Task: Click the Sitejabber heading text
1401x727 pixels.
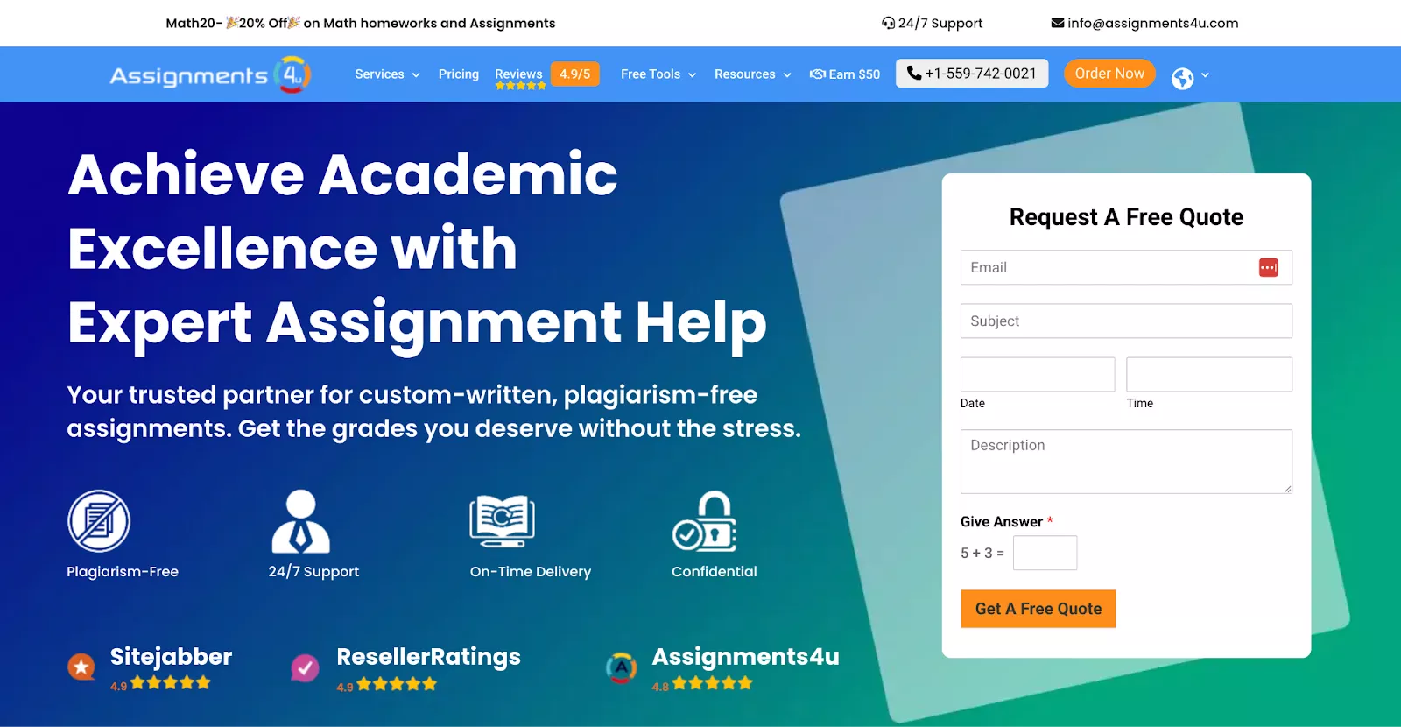Action: 171,656
